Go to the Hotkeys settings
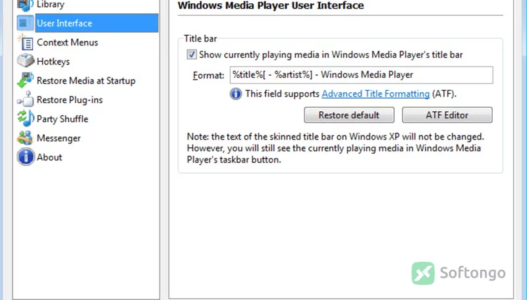The width and height of the screenshot is (527, 300). [53, 61]
